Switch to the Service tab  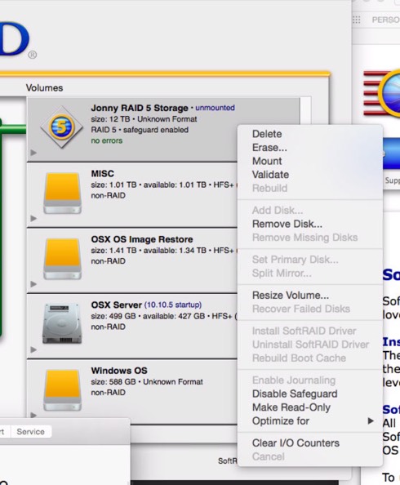pos(31,431)
